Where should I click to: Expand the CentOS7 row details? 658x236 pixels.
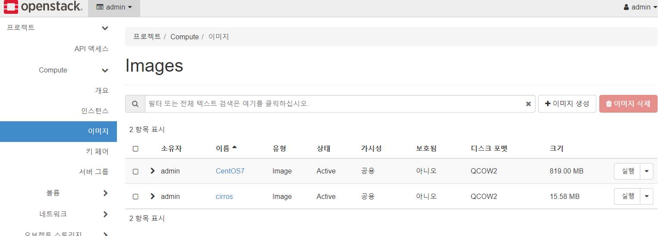152,171
